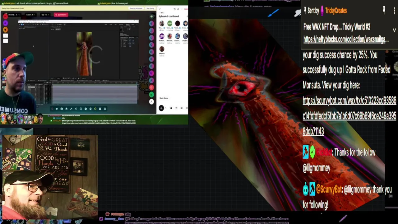Collapse the Space panel with the chevron
398x224 pixels.
point(160,9)
